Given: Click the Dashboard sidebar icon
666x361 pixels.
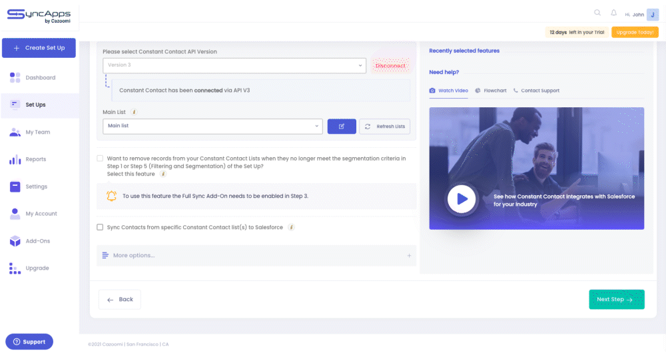Looking at the screenshot, I should 15,78.
